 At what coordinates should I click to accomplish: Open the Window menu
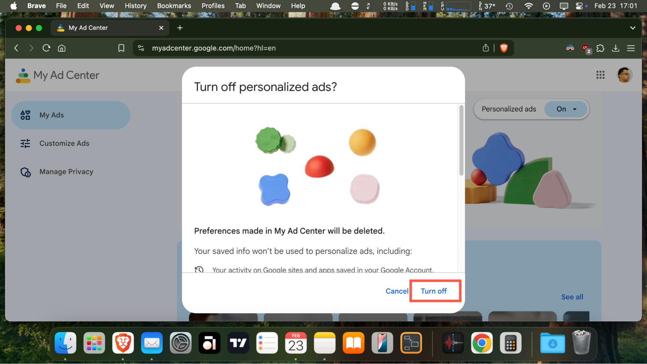click(x=268, y=6)
